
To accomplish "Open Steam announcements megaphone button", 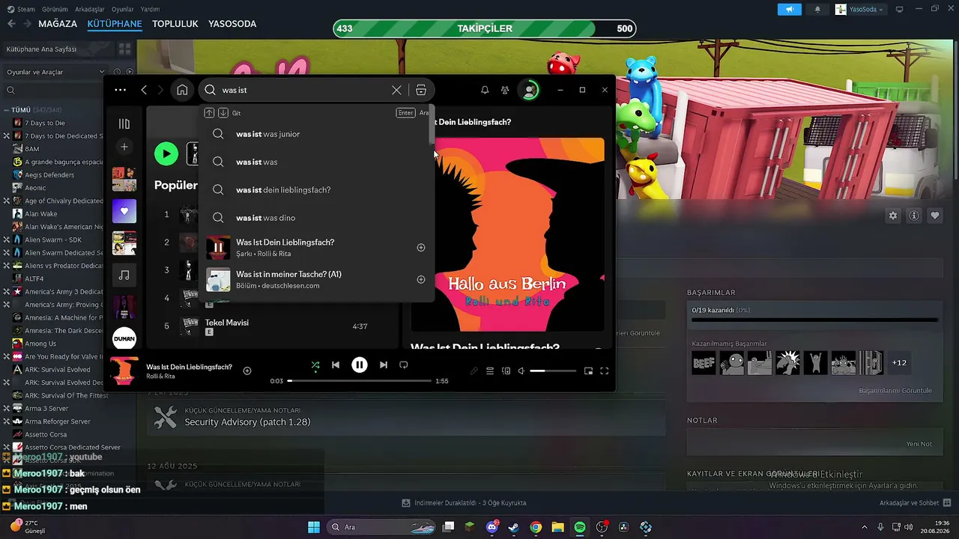I will 789,9.
